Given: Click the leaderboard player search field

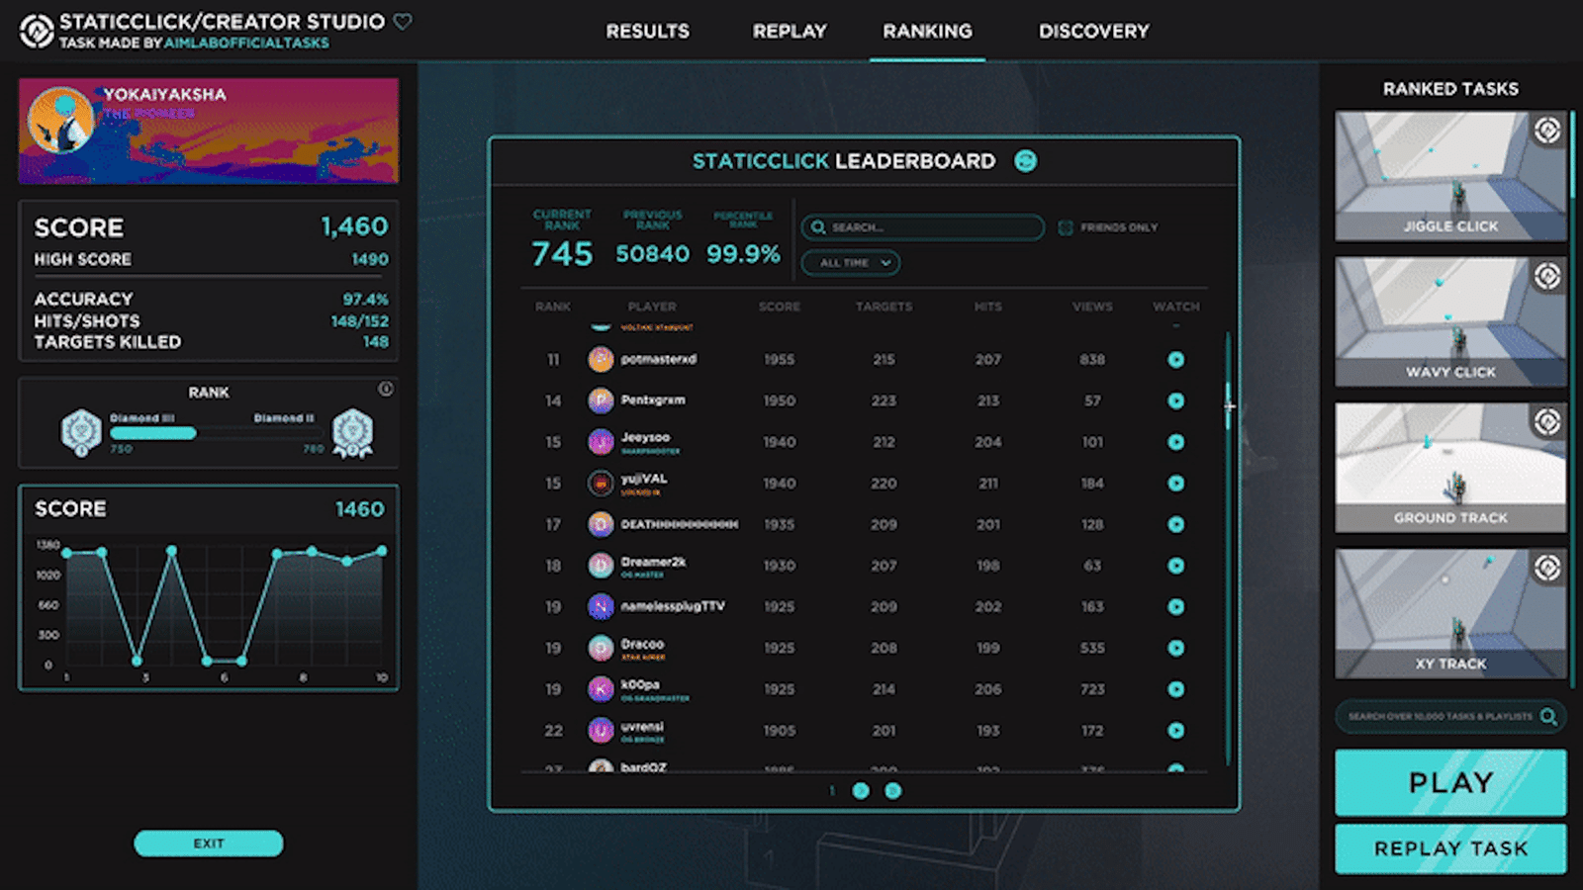Looking at the screenshot, I should [922, 227].
